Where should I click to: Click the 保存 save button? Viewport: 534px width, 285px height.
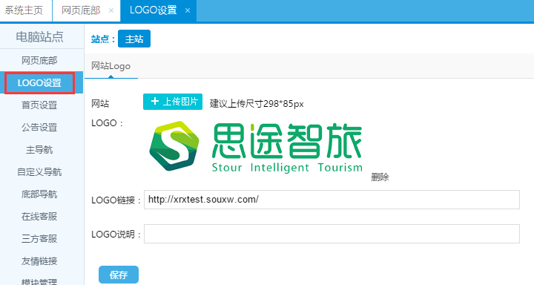click(119, 275)
